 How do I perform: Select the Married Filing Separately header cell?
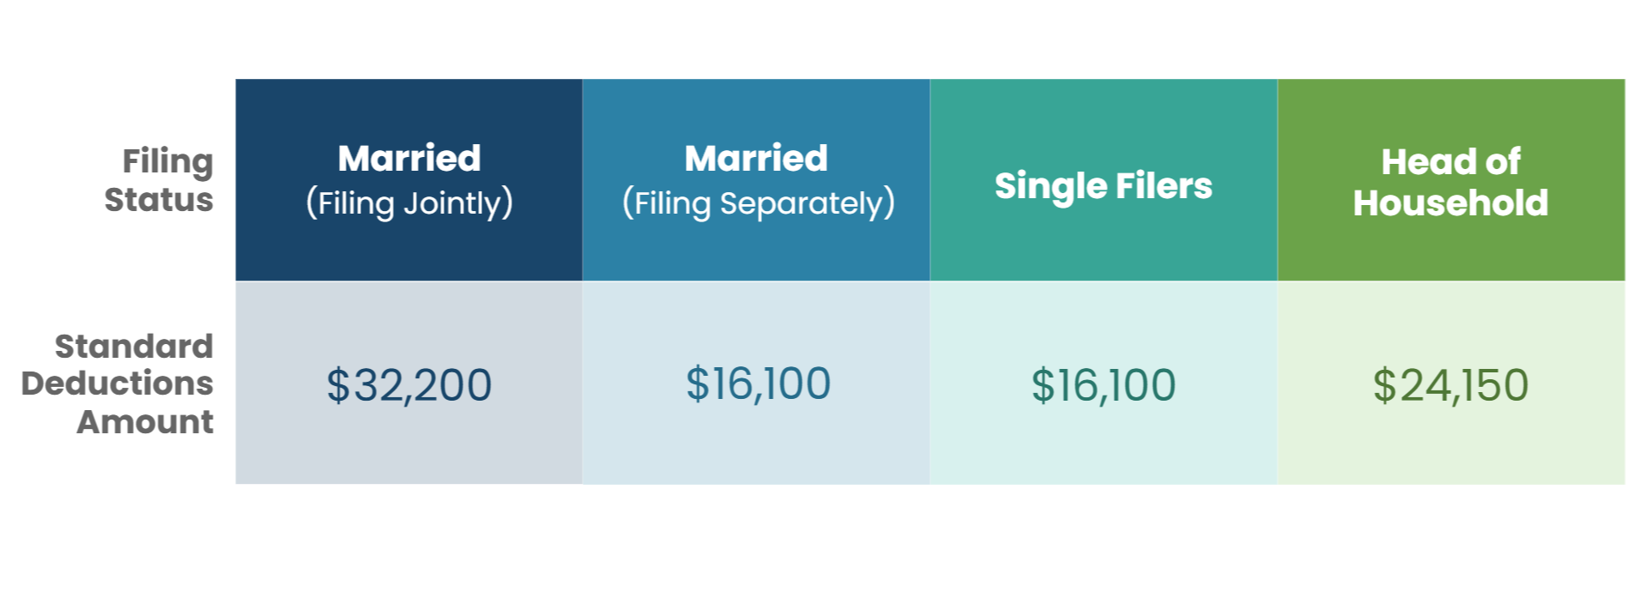756,180
